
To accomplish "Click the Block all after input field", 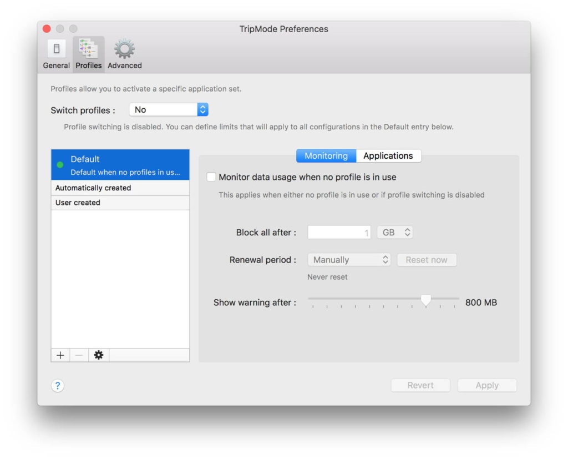I will [x=339, y=233].
